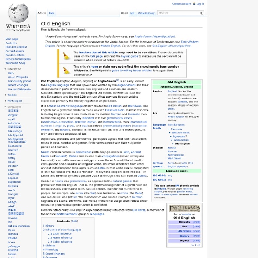This screenshot has width=258, height=258.
Task: Open Recent changes link
Action: 18,85
